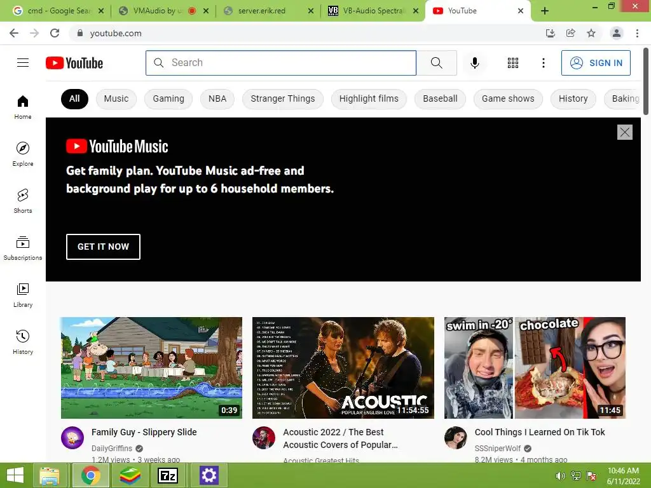Click the DailyGriffins channel avatar
Image resolution: width=651 pixels, height=488 pixels.
(x=72, y=438)
